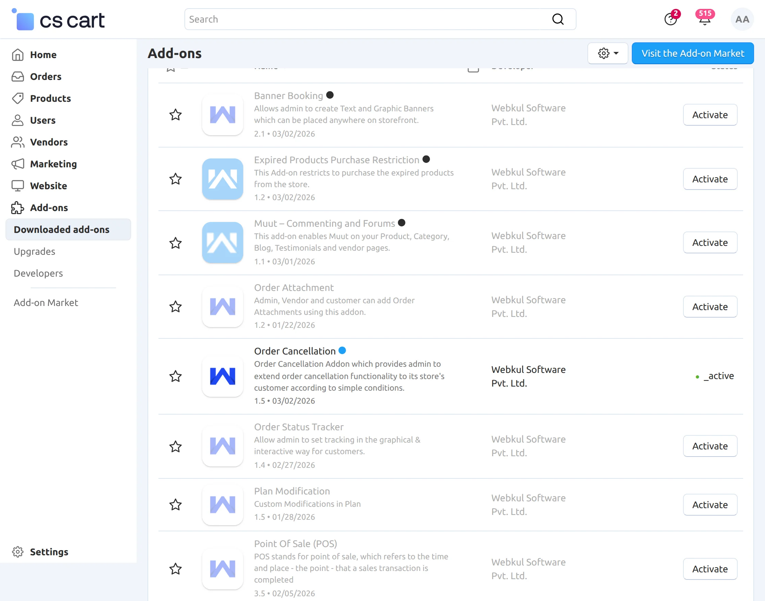This screenshot has height=601, width=765.
Task: Click the Muut Commenting and Forums logo
Action: 223,242
